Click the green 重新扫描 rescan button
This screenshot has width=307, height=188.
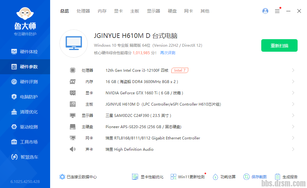coord(279,45)
